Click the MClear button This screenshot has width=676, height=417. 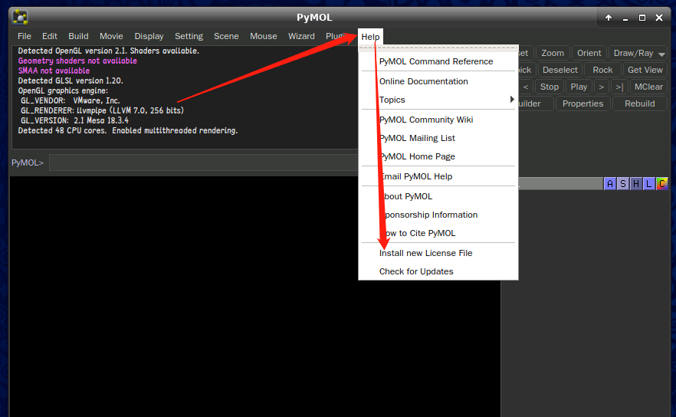648,87
